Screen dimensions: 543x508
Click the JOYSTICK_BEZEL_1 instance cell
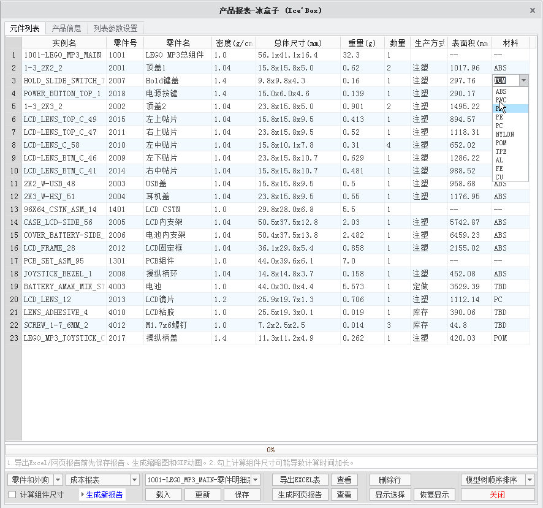(64, 273)
